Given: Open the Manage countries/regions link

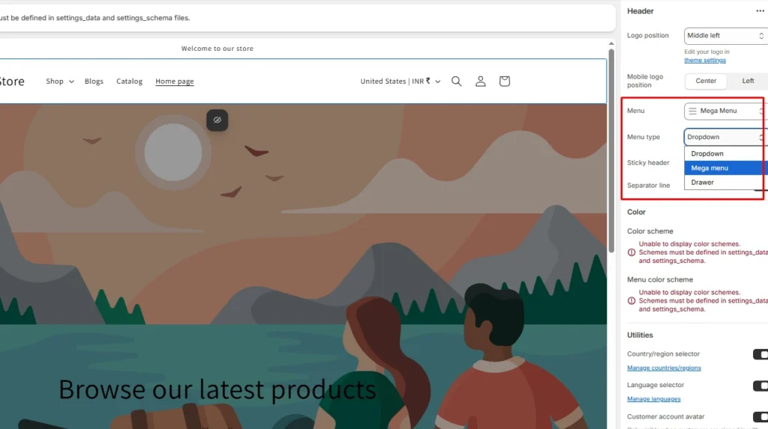Looking at the screenshot, I should coord(664,368).
